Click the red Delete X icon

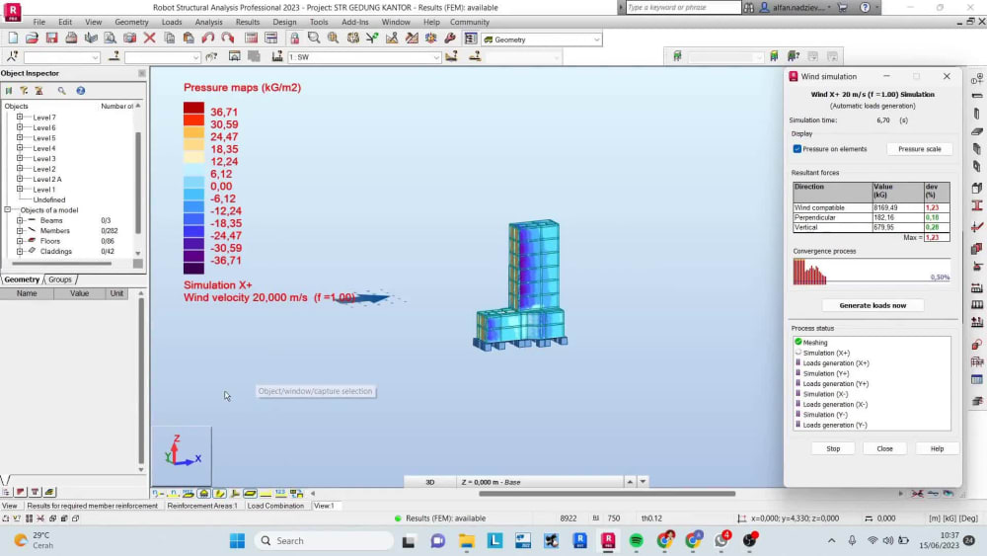coord(149,40)
